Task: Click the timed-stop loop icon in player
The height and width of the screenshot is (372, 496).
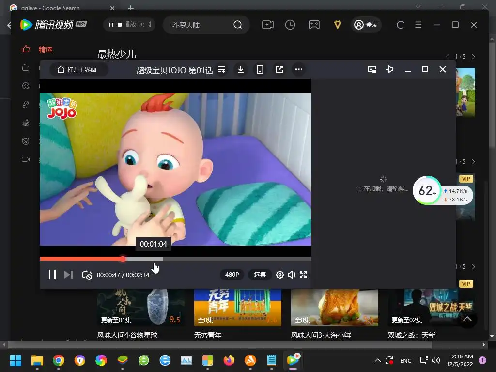Action: tap(86, 275)
